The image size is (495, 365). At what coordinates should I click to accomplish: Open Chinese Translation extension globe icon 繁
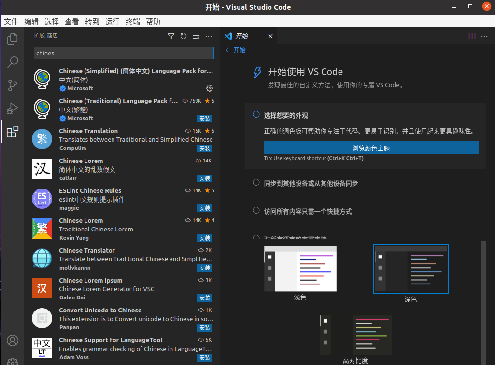pos(42,139)
